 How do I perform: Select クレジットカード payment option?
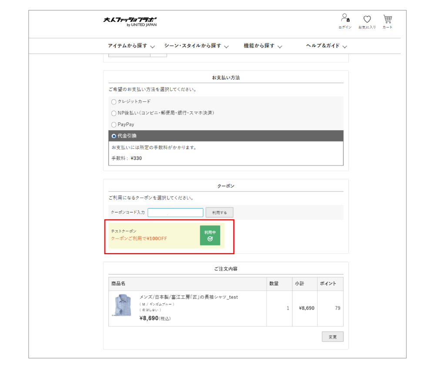click(x=114, y=102)
